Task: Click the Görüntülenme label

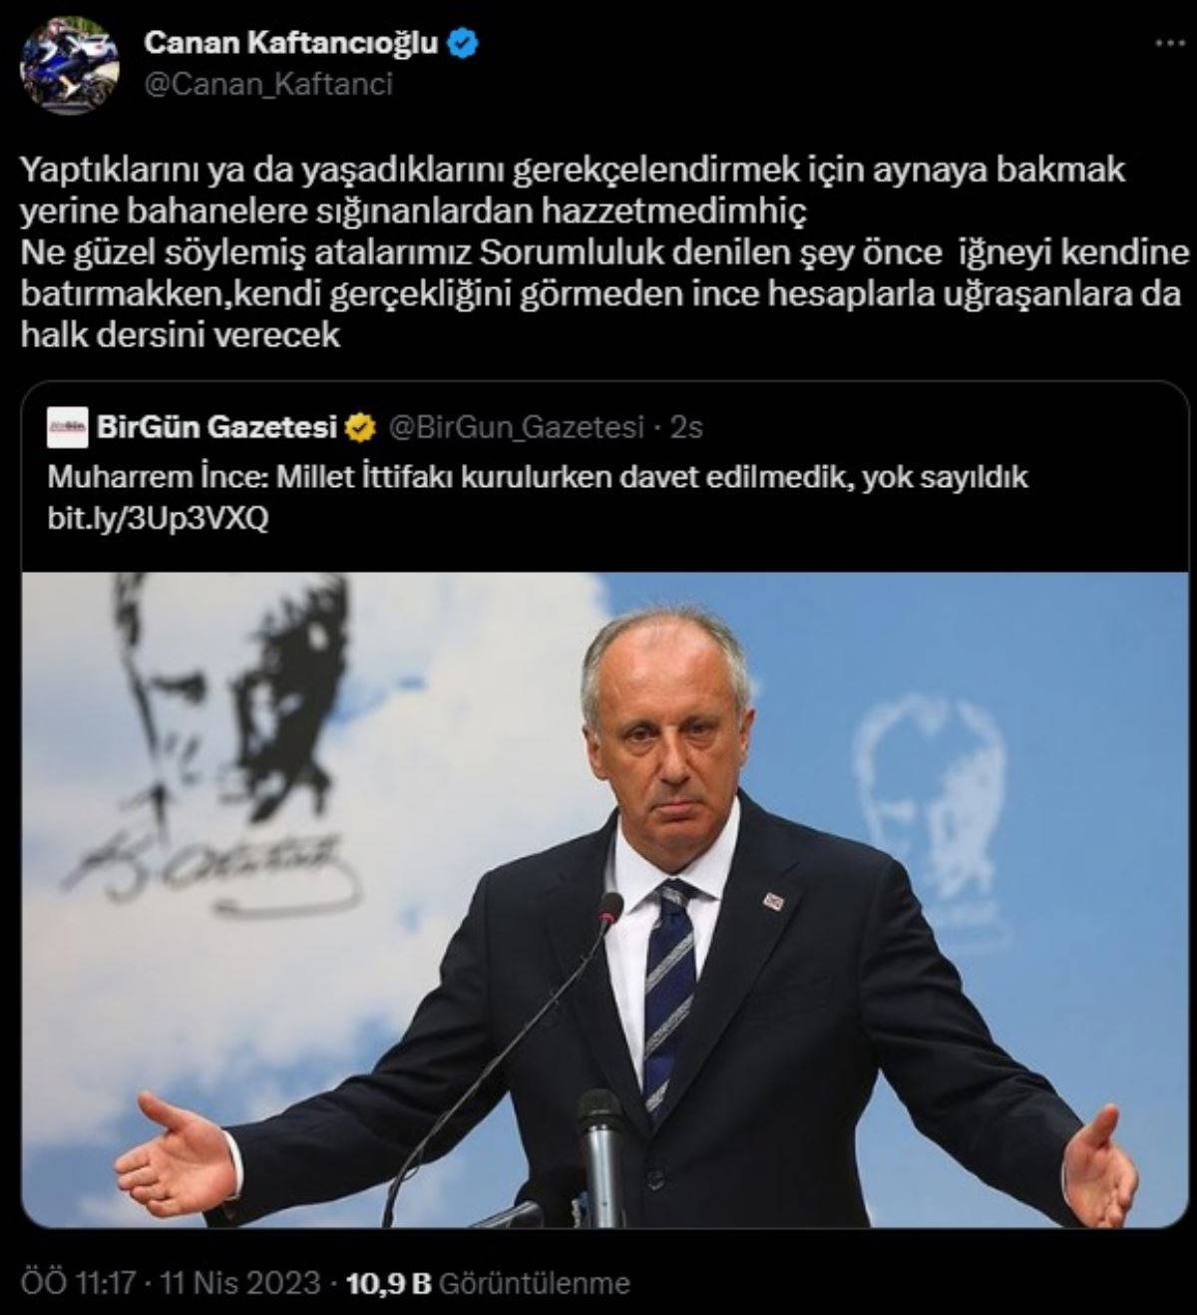Action: click(534, 1282)
